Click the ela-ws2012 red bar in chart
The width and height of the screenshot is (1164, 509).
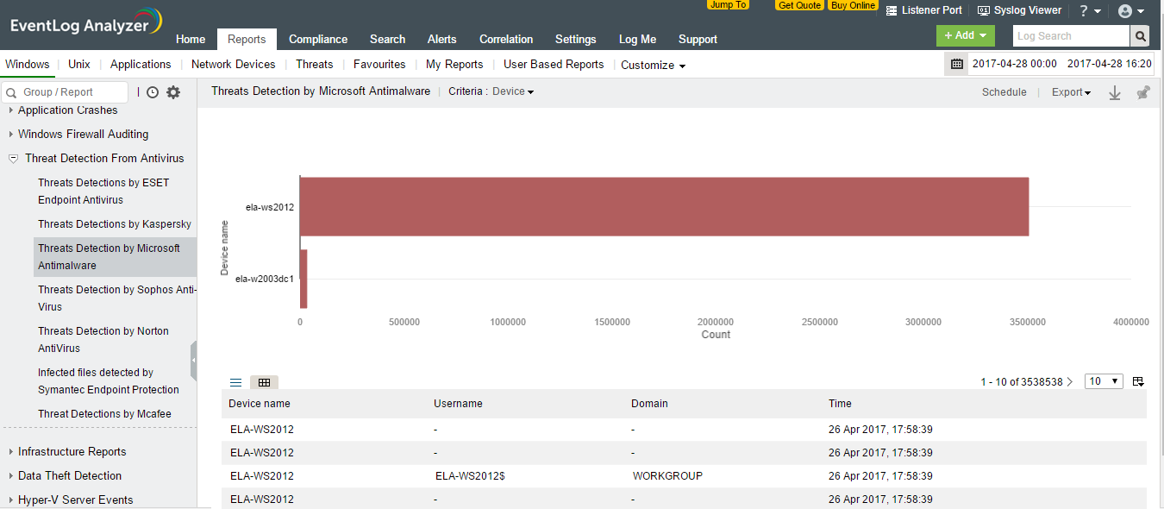664,207
